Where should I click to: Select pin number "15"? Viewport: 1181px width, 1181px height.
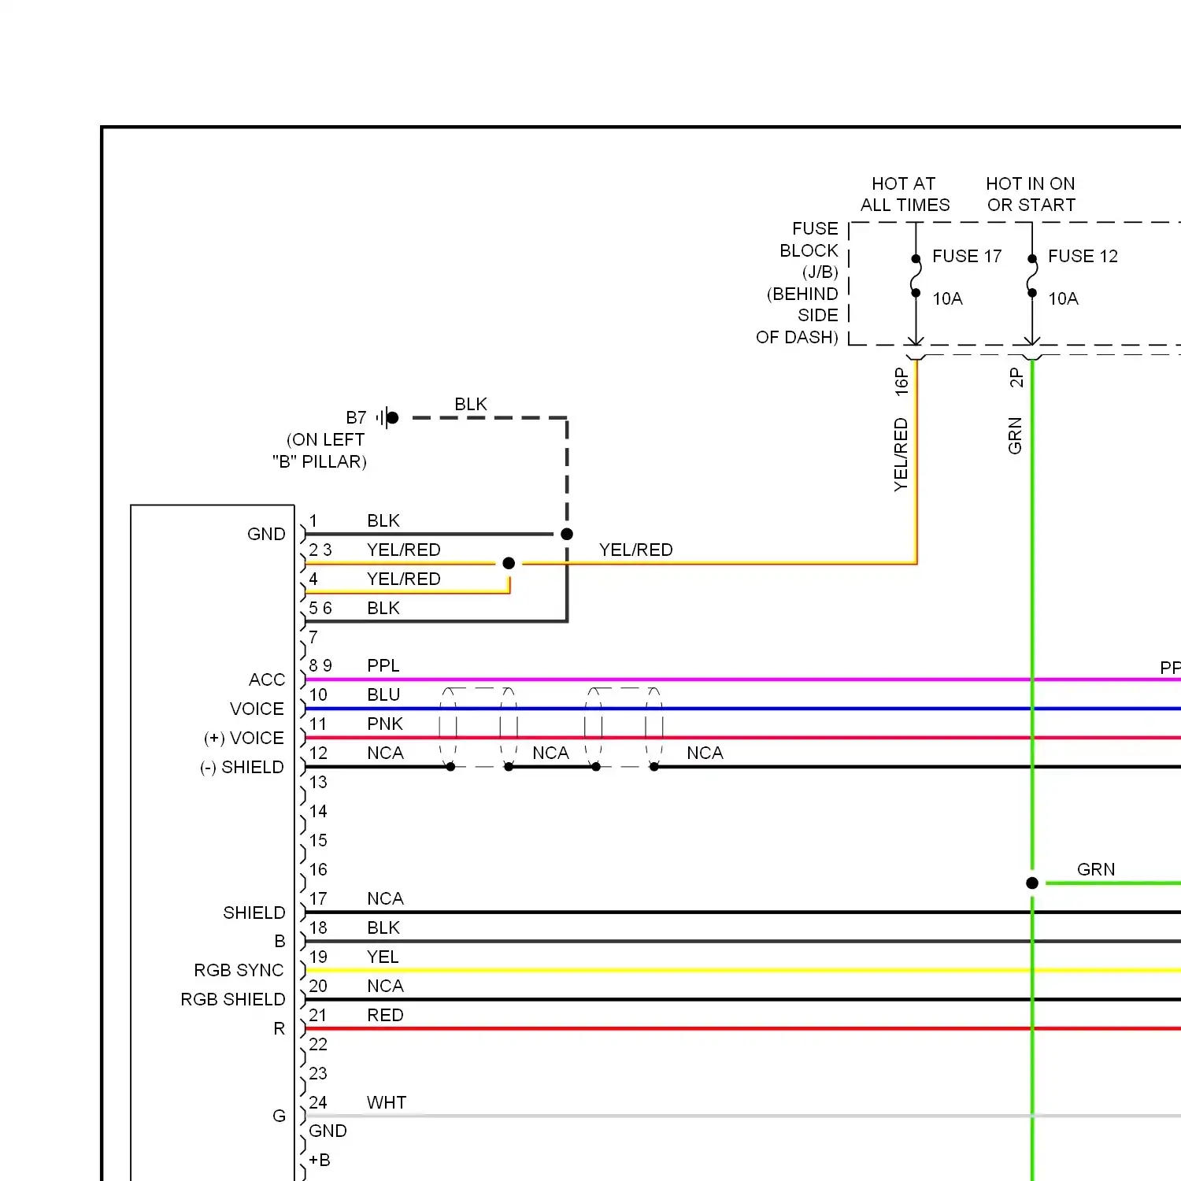click(318, 840)
